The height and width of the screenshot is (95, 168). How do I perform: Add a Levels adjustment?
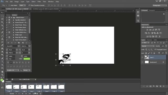[x=150, y=30]
